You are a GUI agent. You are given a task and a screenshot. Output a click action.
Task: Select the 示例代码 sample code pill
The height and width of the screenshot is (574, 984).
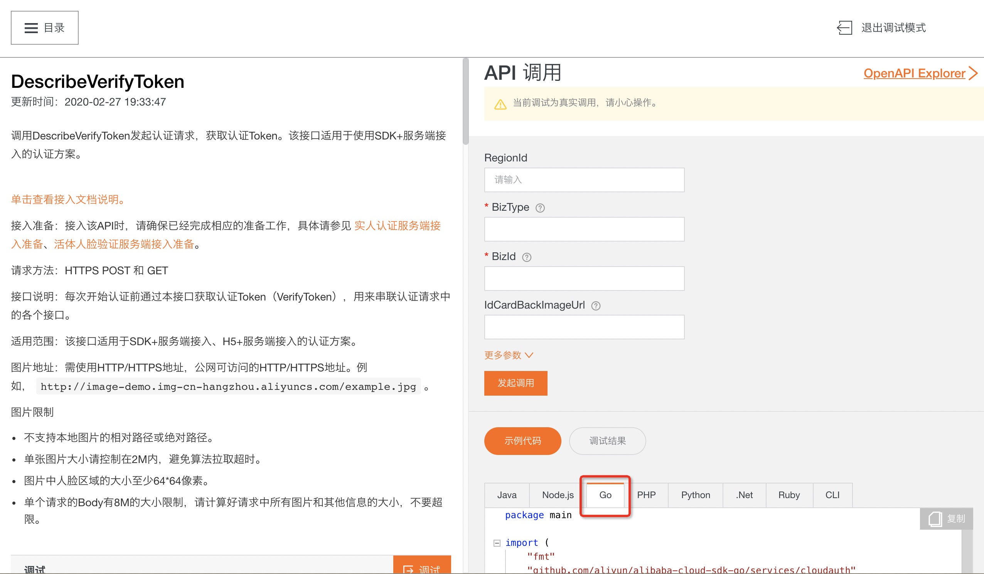(x=522, y=441)
